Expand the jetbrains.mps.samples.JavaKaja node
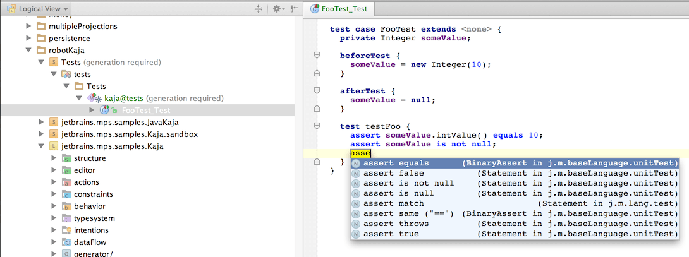The image size is (689, 257). point(40,123)
